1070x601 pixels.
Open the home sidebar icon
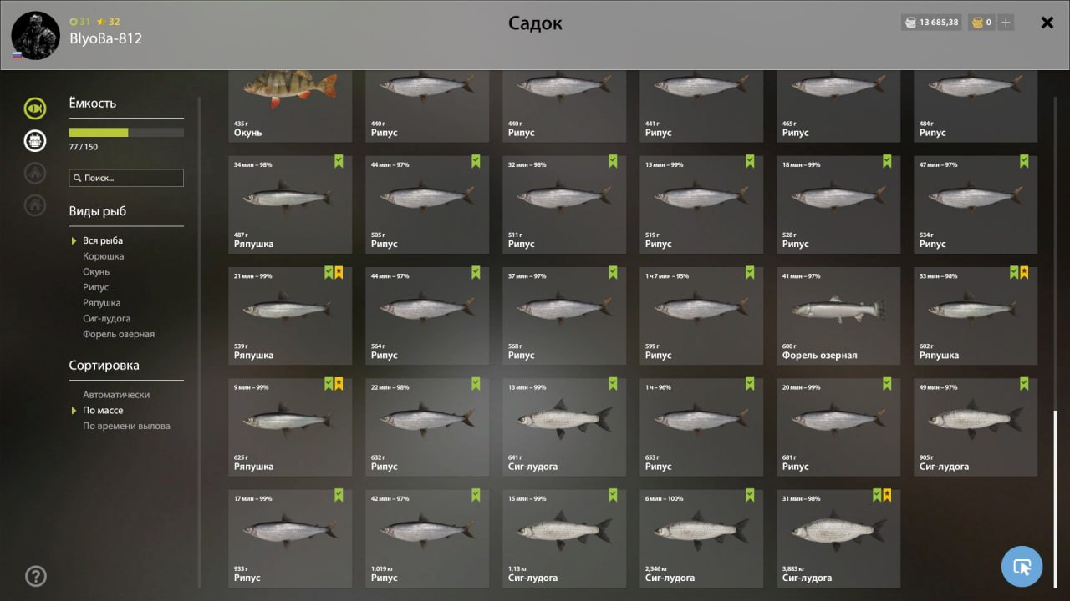tap(35, 205)
